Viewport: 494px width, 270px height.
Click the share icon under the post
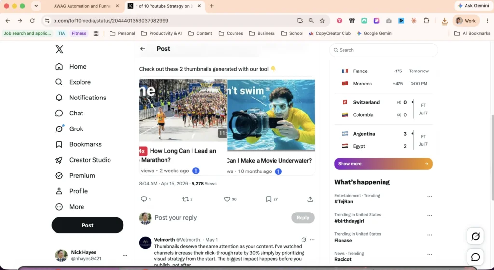tap(310, 199)
